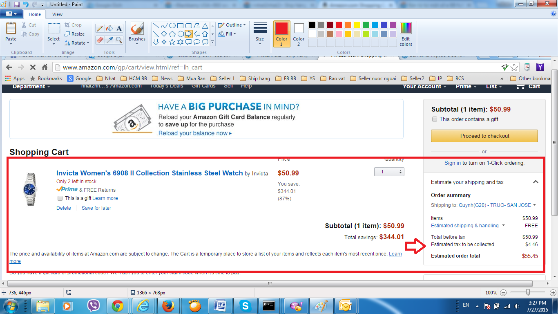Image resolution: width=558 pixels, height=314 pixels.
Task: Select Color 2 background button
Action: tap(299, 34)
